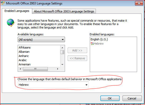
Task: Open About Microsoft Office 2003 Language Settings tab
Action: [x=64, y=11]
